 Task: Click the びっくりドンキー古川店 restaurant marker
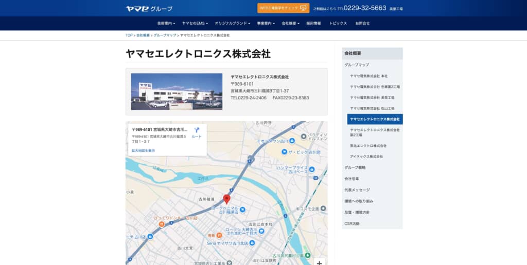point(162,224)
